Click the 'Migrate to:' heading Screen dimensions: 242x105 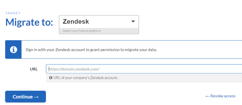[x=29, y=22]
